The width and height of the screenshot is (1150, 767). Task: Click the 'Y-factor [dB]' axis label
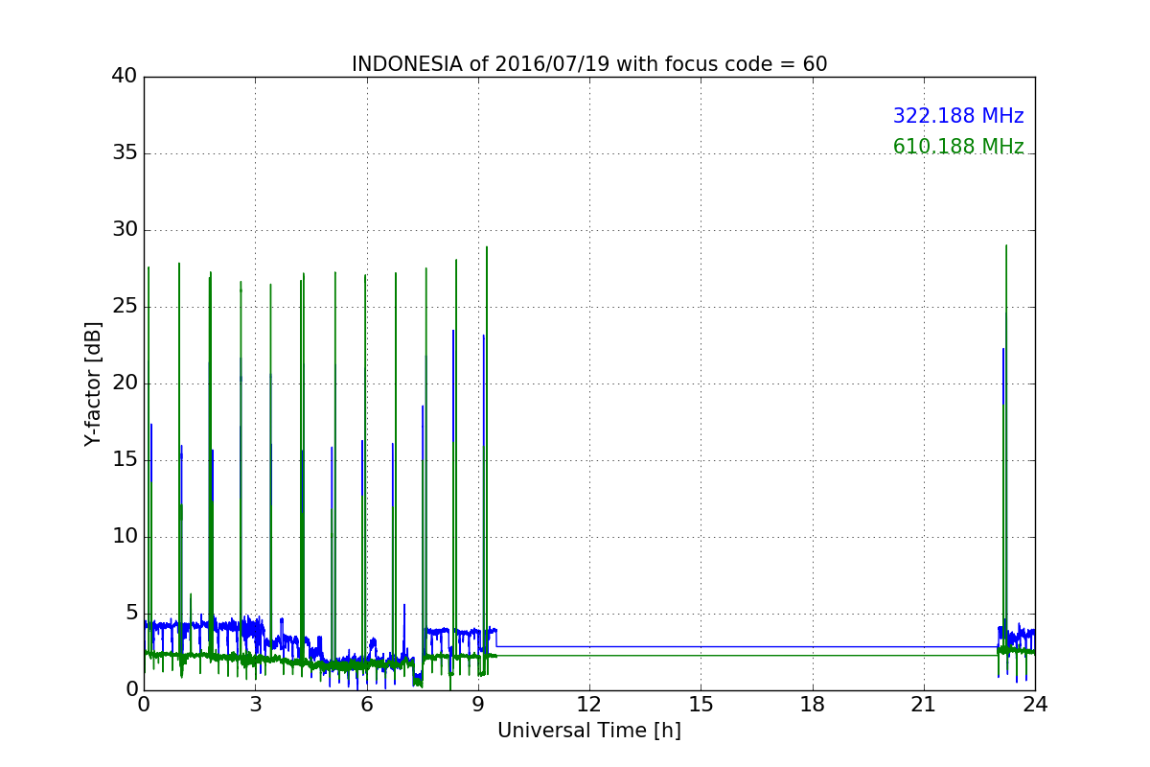93,383
